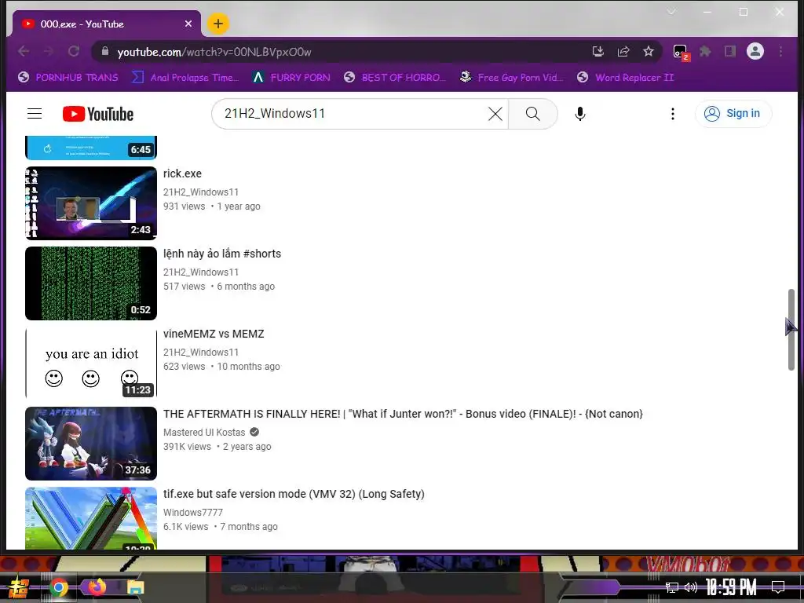The width and height of the screenshot is (804, 603).
Task: Clear the search box with the X icon
Action: [x=495, y=113]
